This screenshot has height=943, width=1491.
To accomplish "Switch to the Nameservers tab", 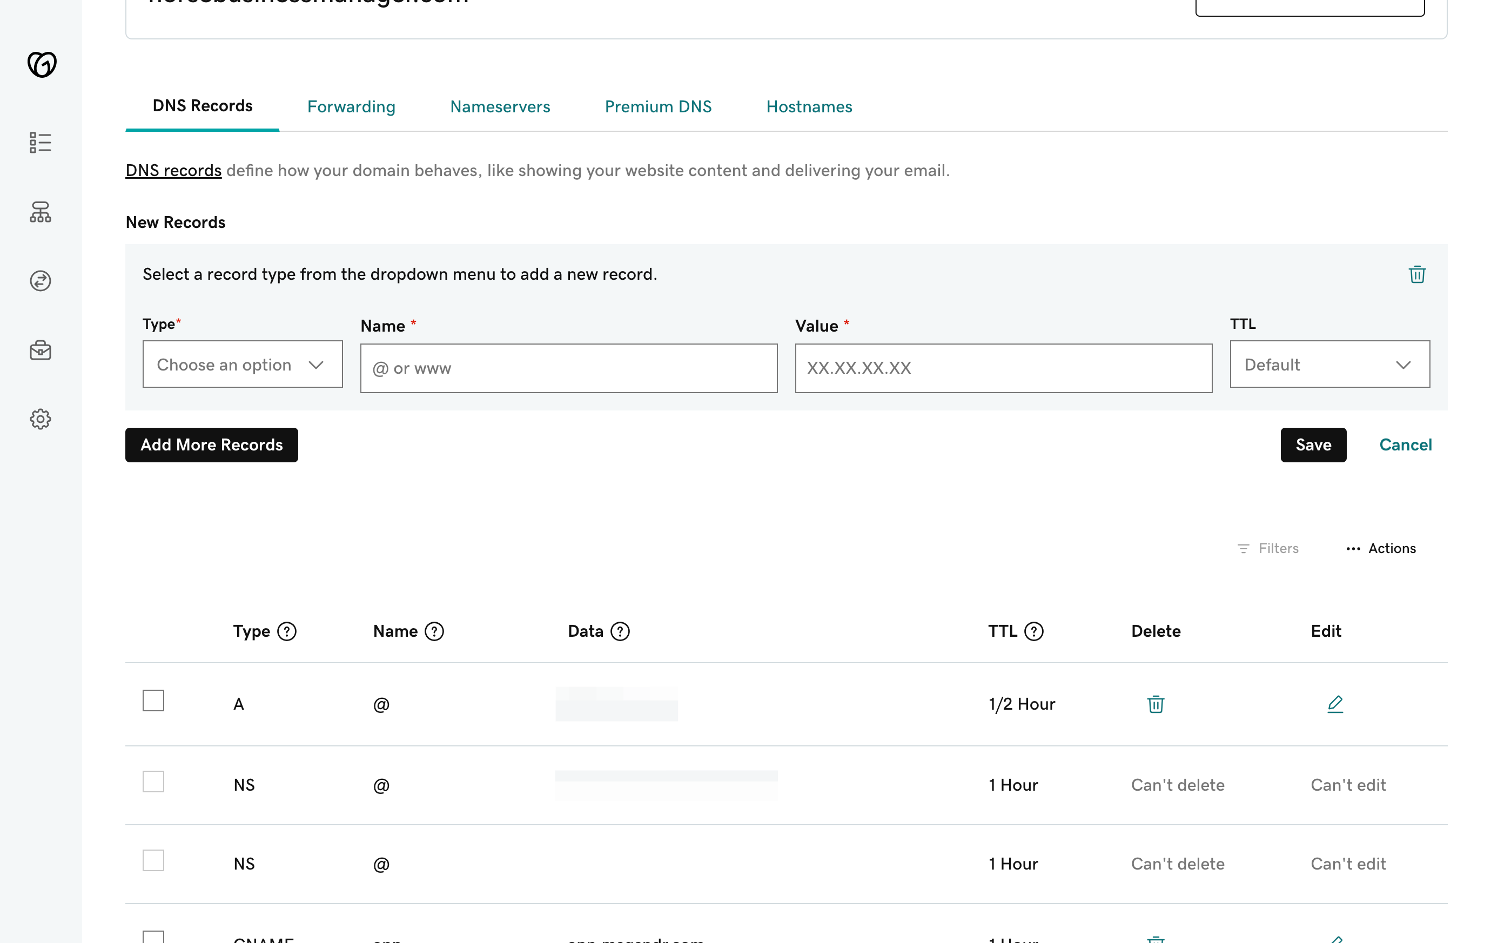I will 500,107.
